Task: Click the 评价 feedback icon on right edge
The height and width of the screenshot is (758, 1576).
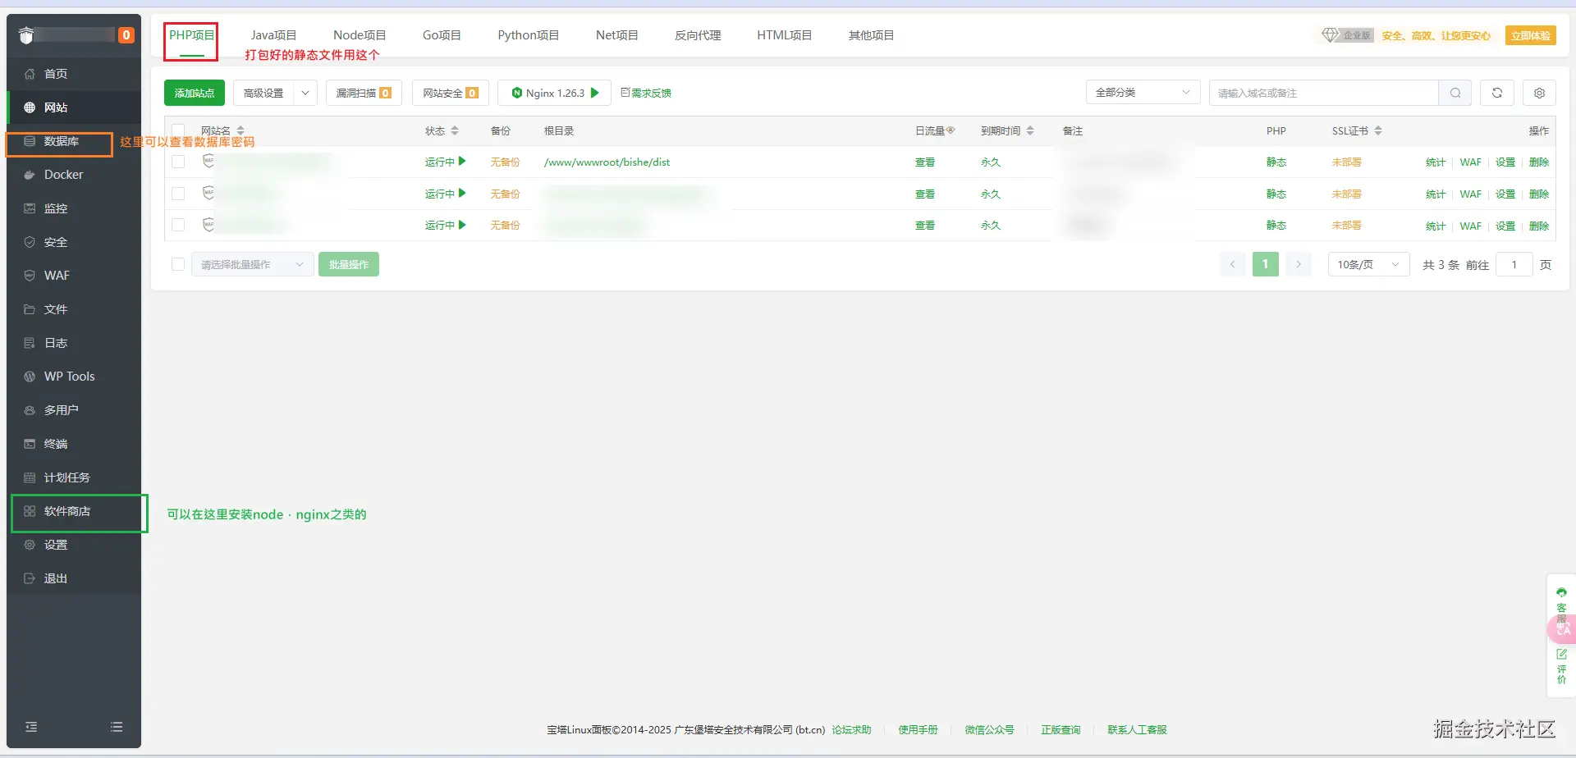Action: click(x=1561, y=666)
